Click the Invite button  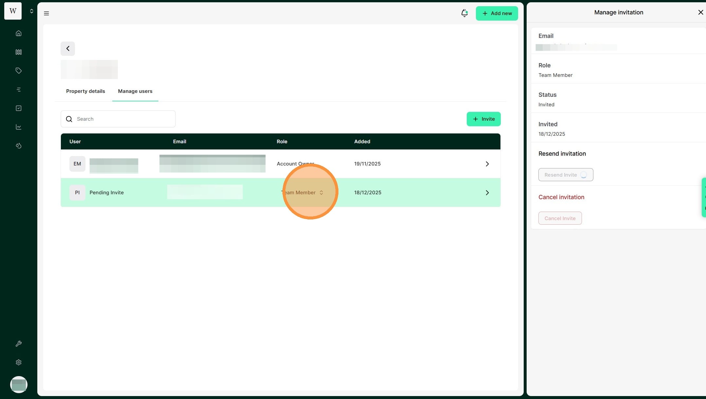483,119
